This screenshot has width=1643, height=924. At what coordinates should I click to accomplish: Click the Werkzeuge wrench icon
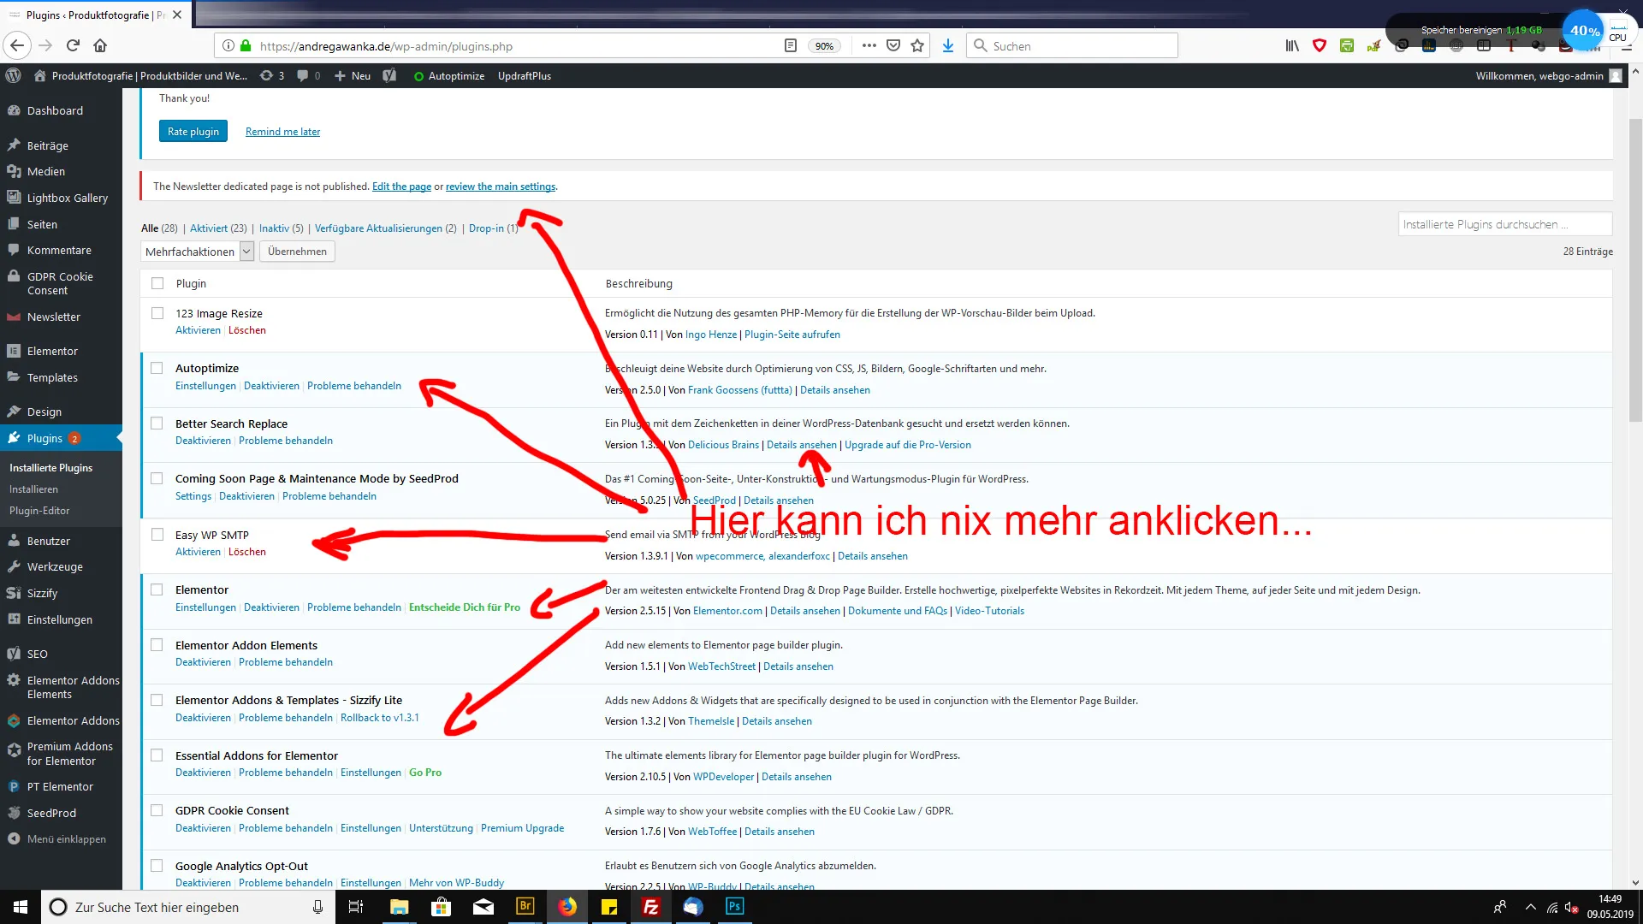[14, 566]
